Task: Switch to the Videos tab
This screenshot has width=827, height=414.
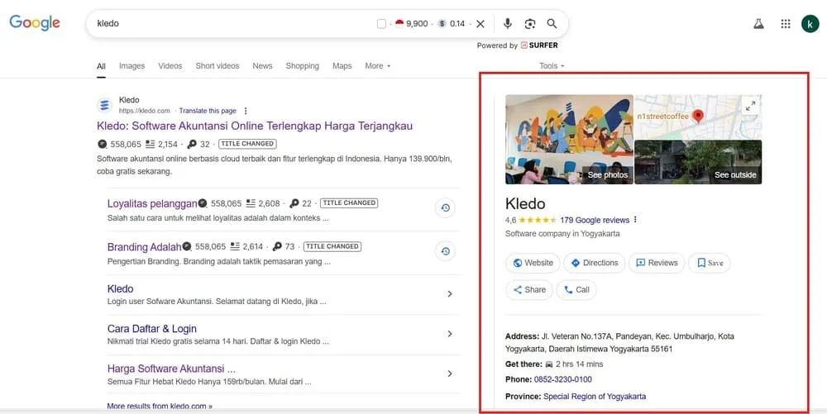Action: click(170, 66)
